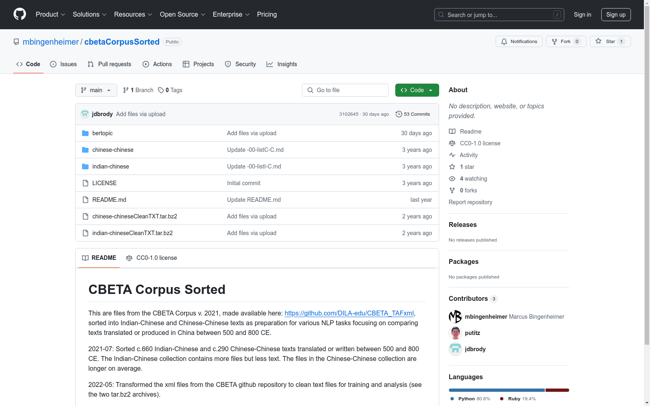This screenshot has height=406, width=650.
Task: Click the Code tab
Action: tap(28, 64)
